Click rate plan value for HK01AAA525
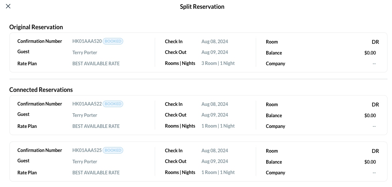This screenshot has height=187, width=392. click(96, 173)
